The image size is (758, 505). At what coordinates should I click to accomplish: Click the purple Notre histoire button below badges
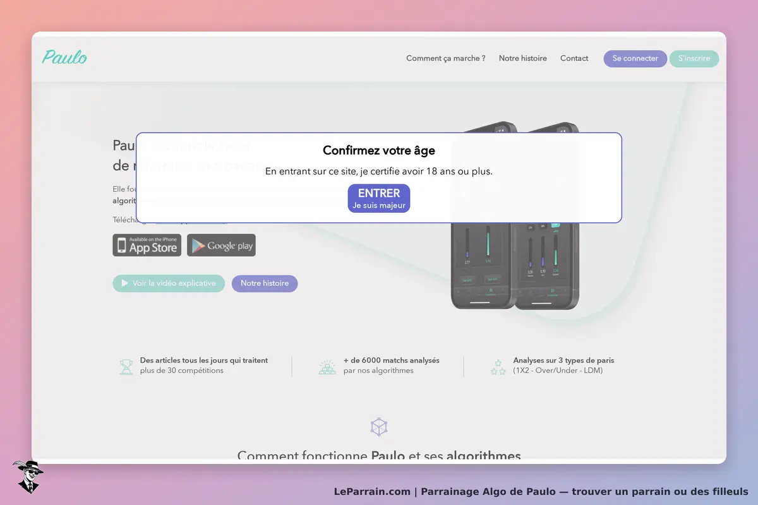[x=265, y=283]
